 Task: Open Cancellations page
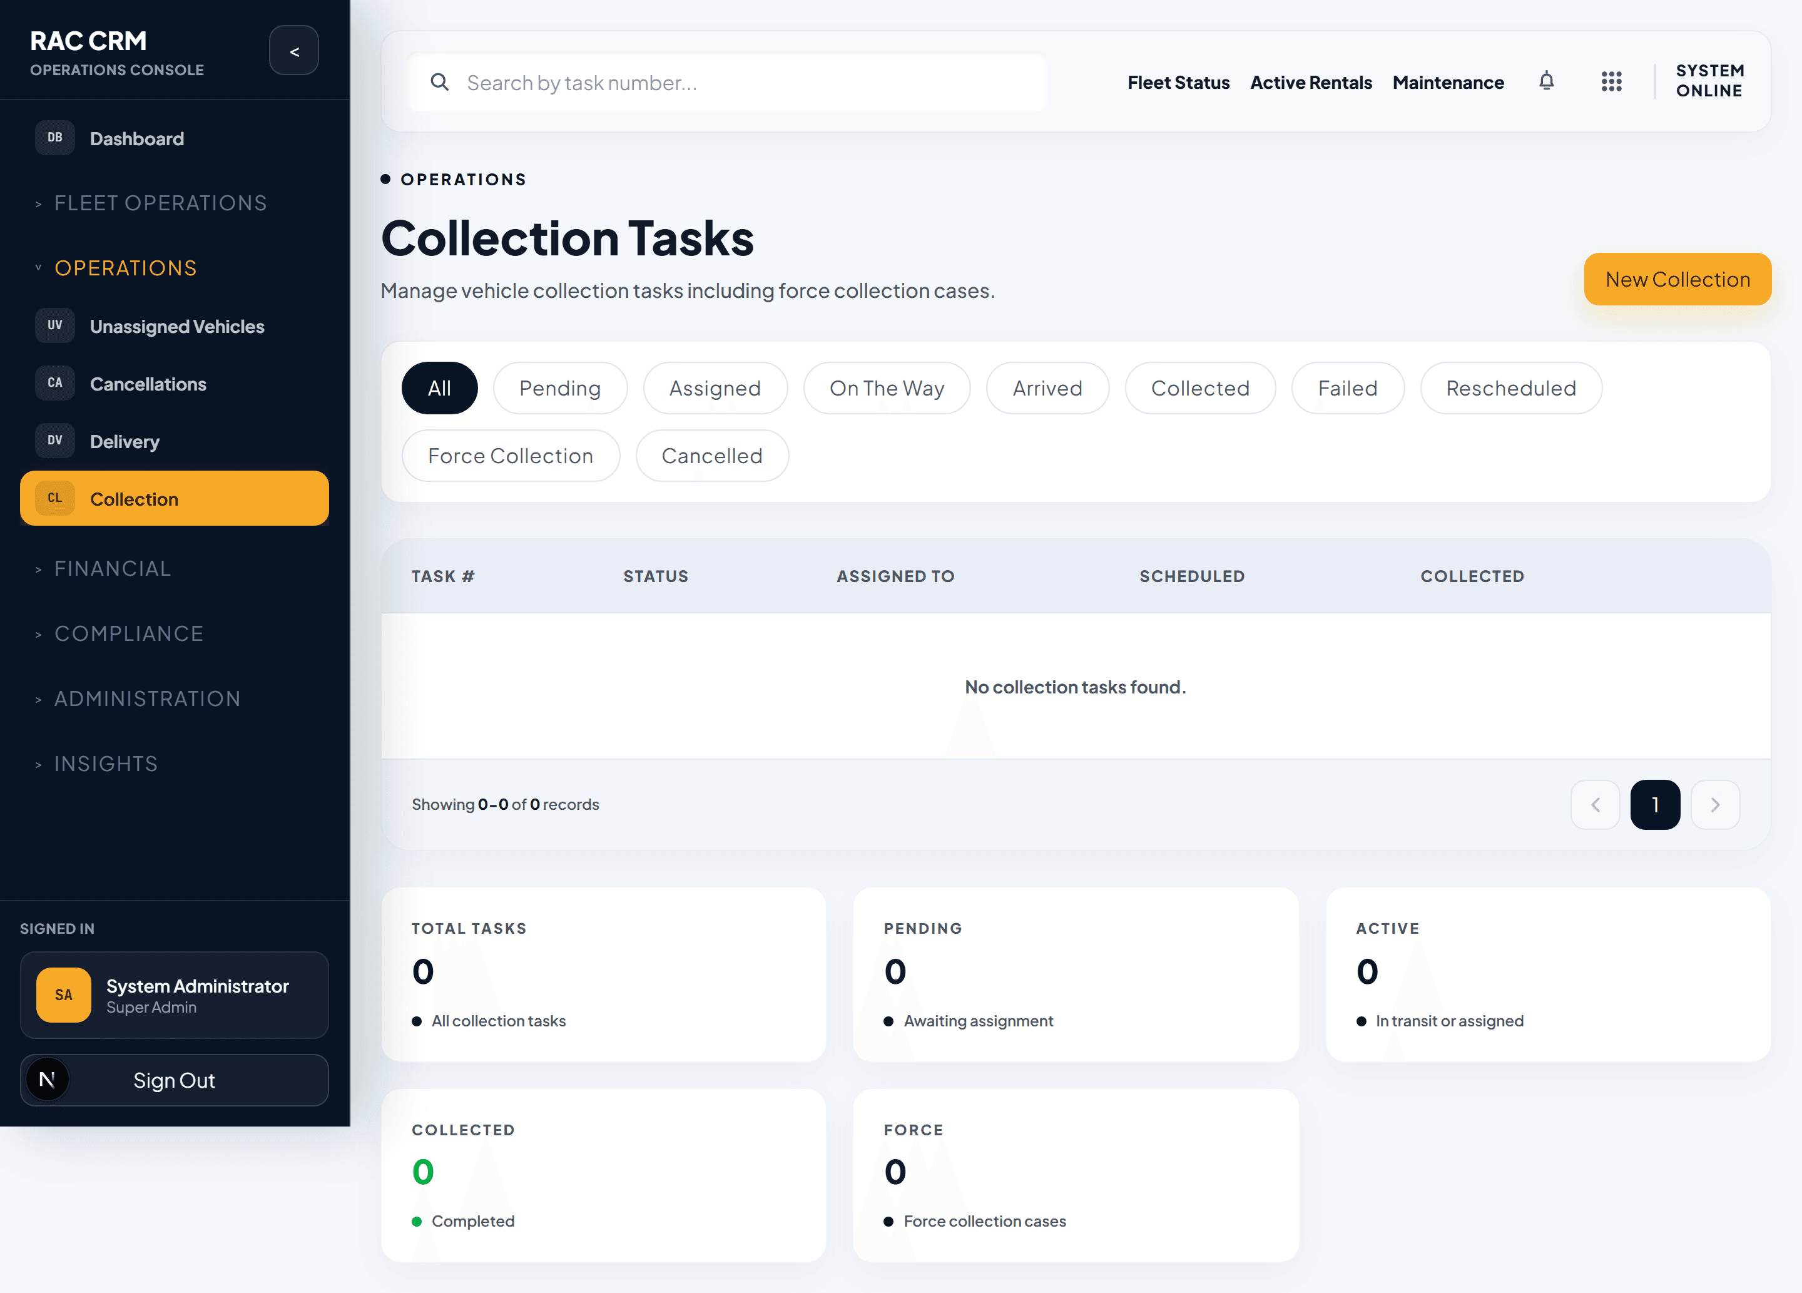click(x=174, y=383)
